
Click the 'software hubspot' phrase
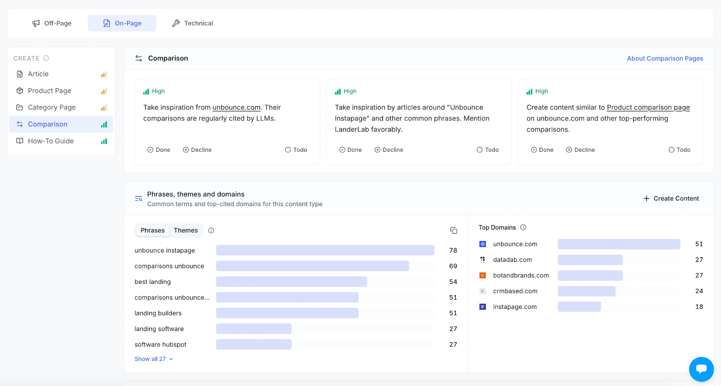tap(161, 344)
